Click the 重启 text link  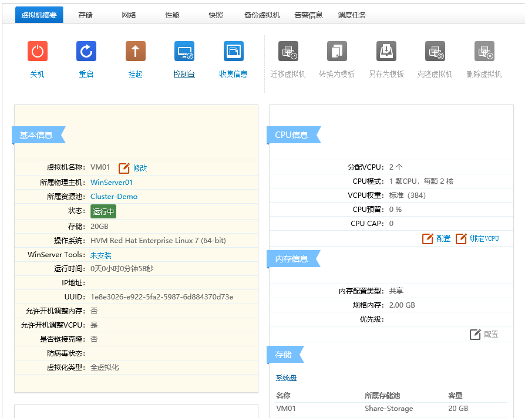pos(86,74)
